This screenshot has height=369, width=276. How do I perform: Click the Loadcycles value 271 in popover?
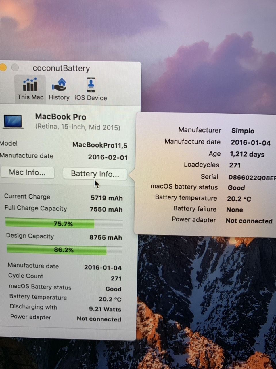point(235,165)
